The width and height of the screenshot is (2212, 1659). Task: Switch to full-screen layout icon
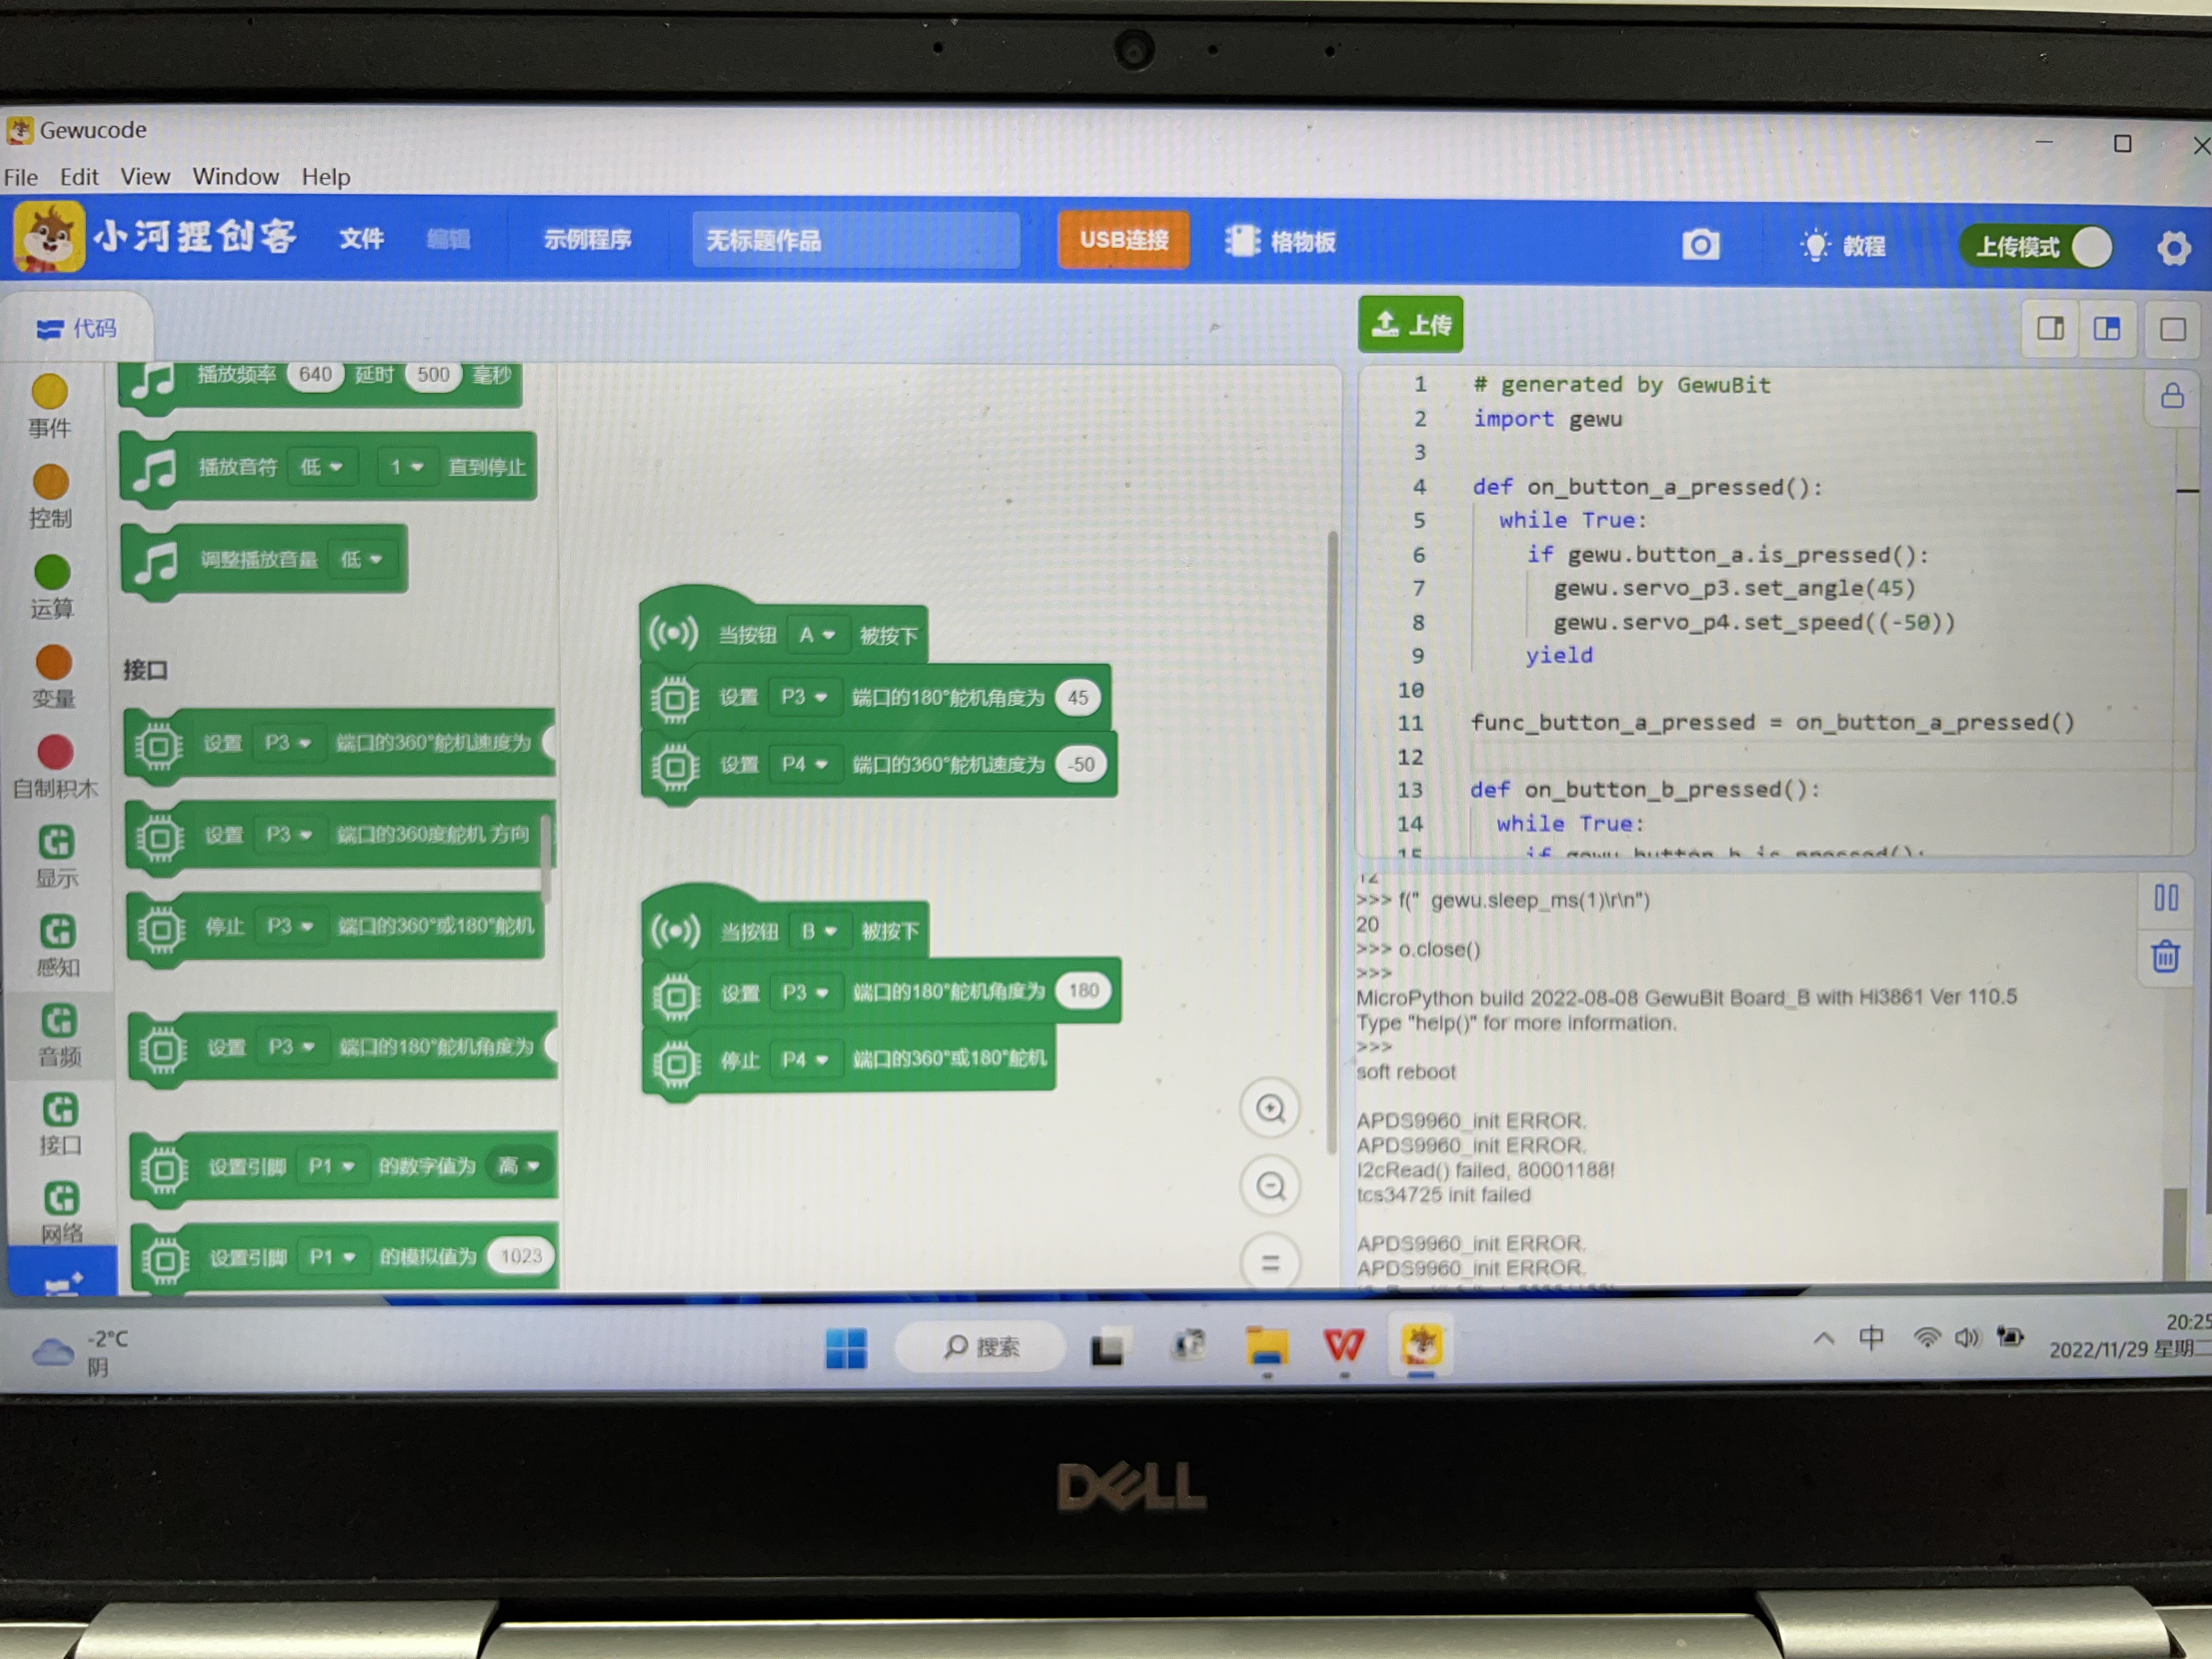[2173, 329]
